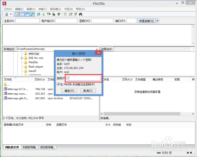Open the Site Manager dropdown arrow

tap(11, 14)
